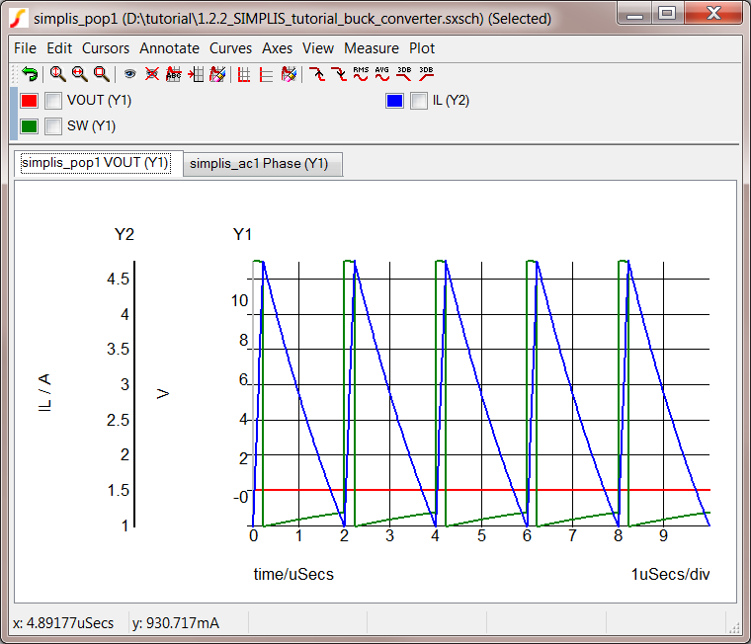Click the time/uSecs axis label
Image resolution: width=751 pixels, height=644 pixels.
click(293, 574)
